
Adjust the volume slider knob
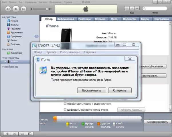(47, 9)
